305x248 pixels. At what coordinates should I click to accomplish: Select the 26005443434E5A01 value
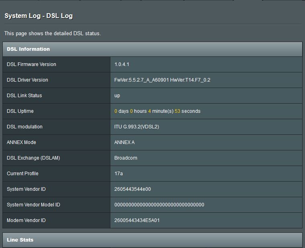click(x=137, y=220)
